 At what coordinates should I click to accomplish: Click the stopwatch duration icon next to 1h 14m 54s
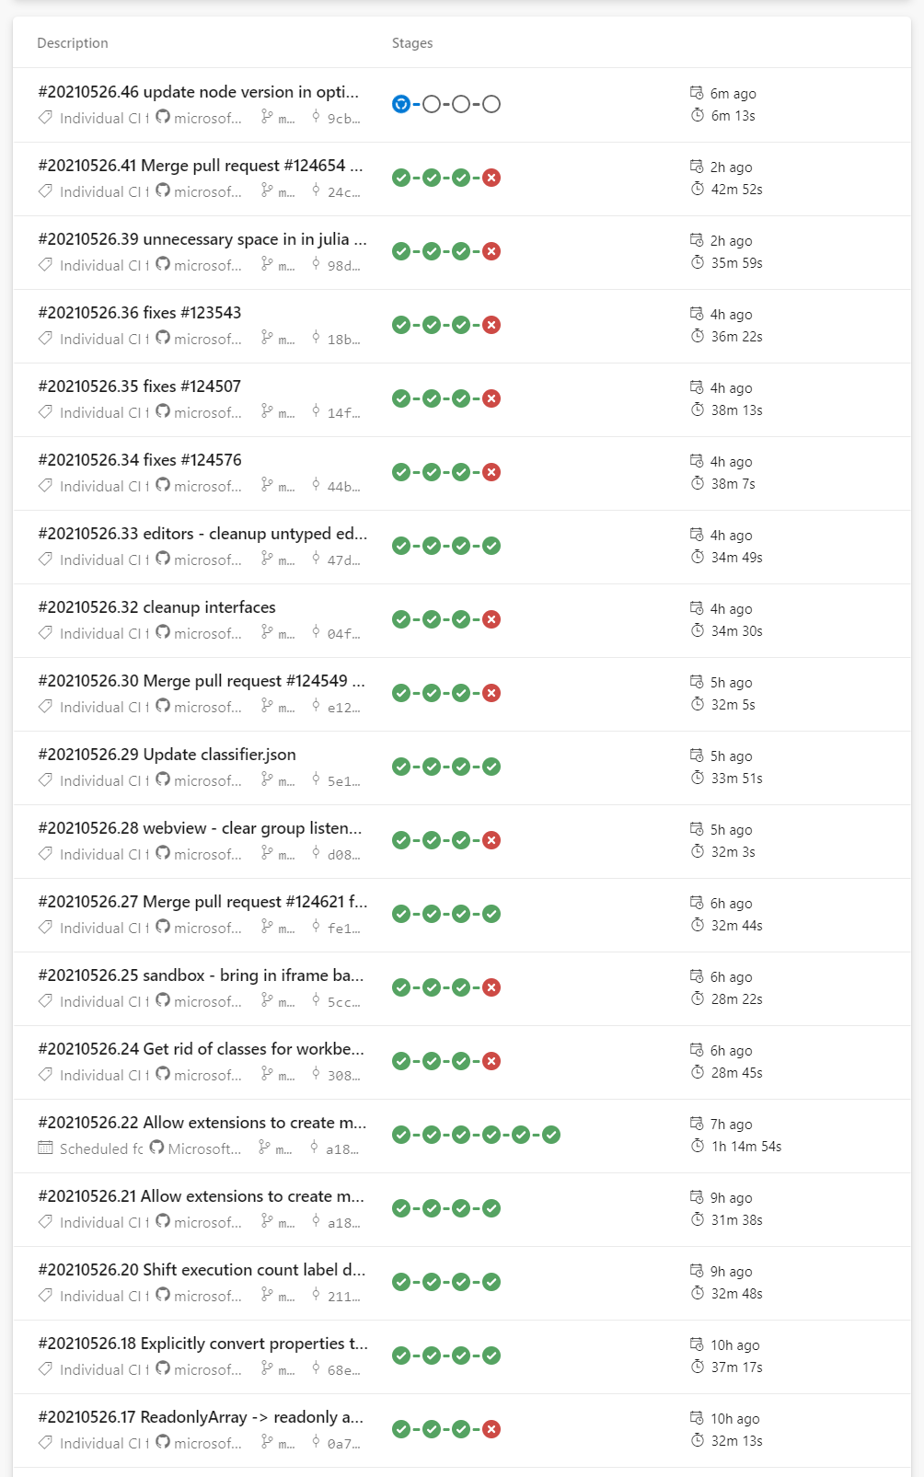[698, 1146]
